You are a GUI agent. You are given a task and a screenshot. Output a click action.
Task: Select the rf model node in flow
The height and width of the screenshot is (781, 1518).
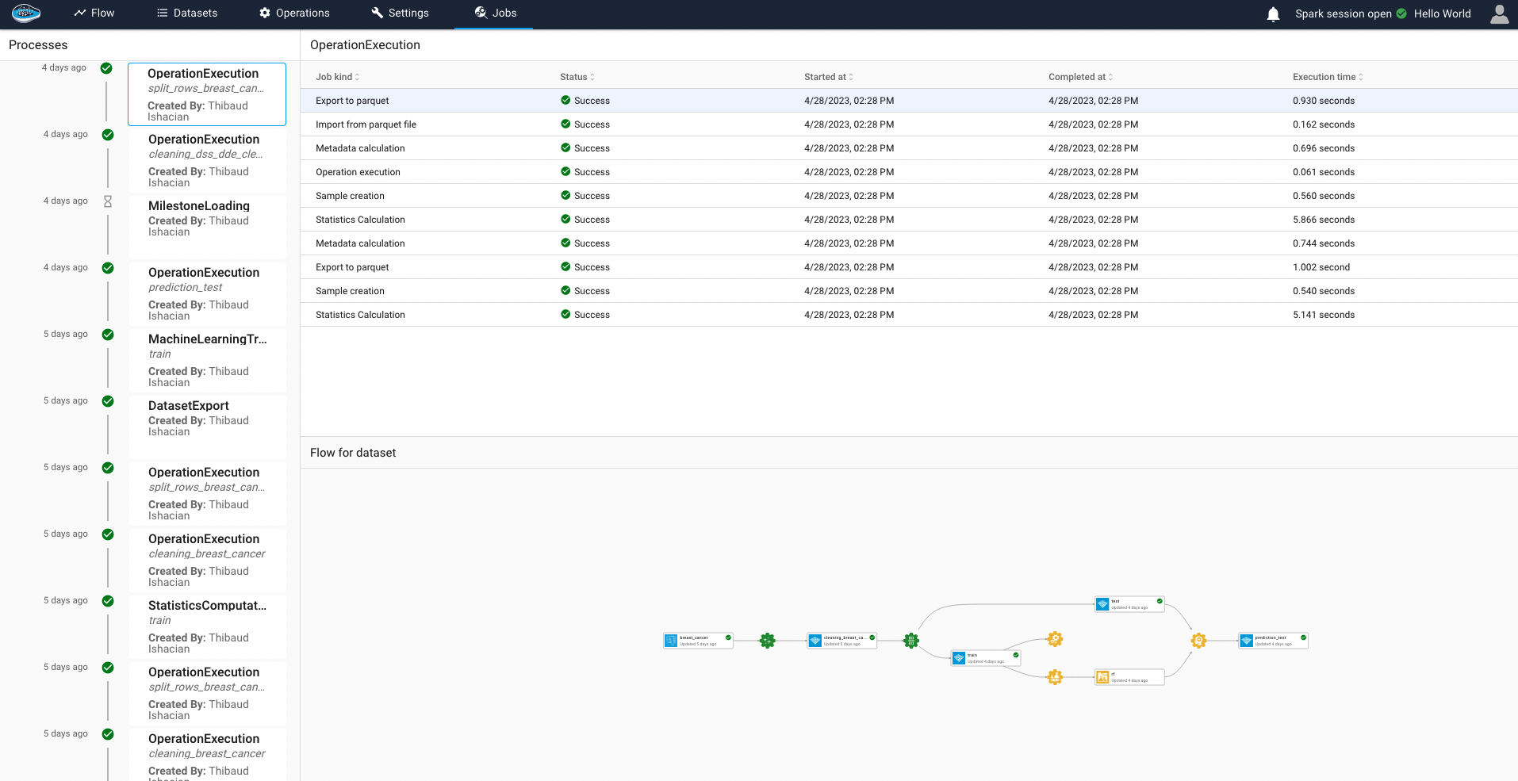1129,677
